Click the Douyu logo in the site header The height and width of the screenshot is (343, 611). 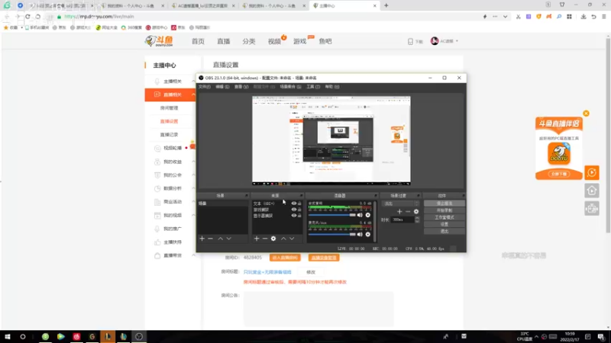point(159,41)
